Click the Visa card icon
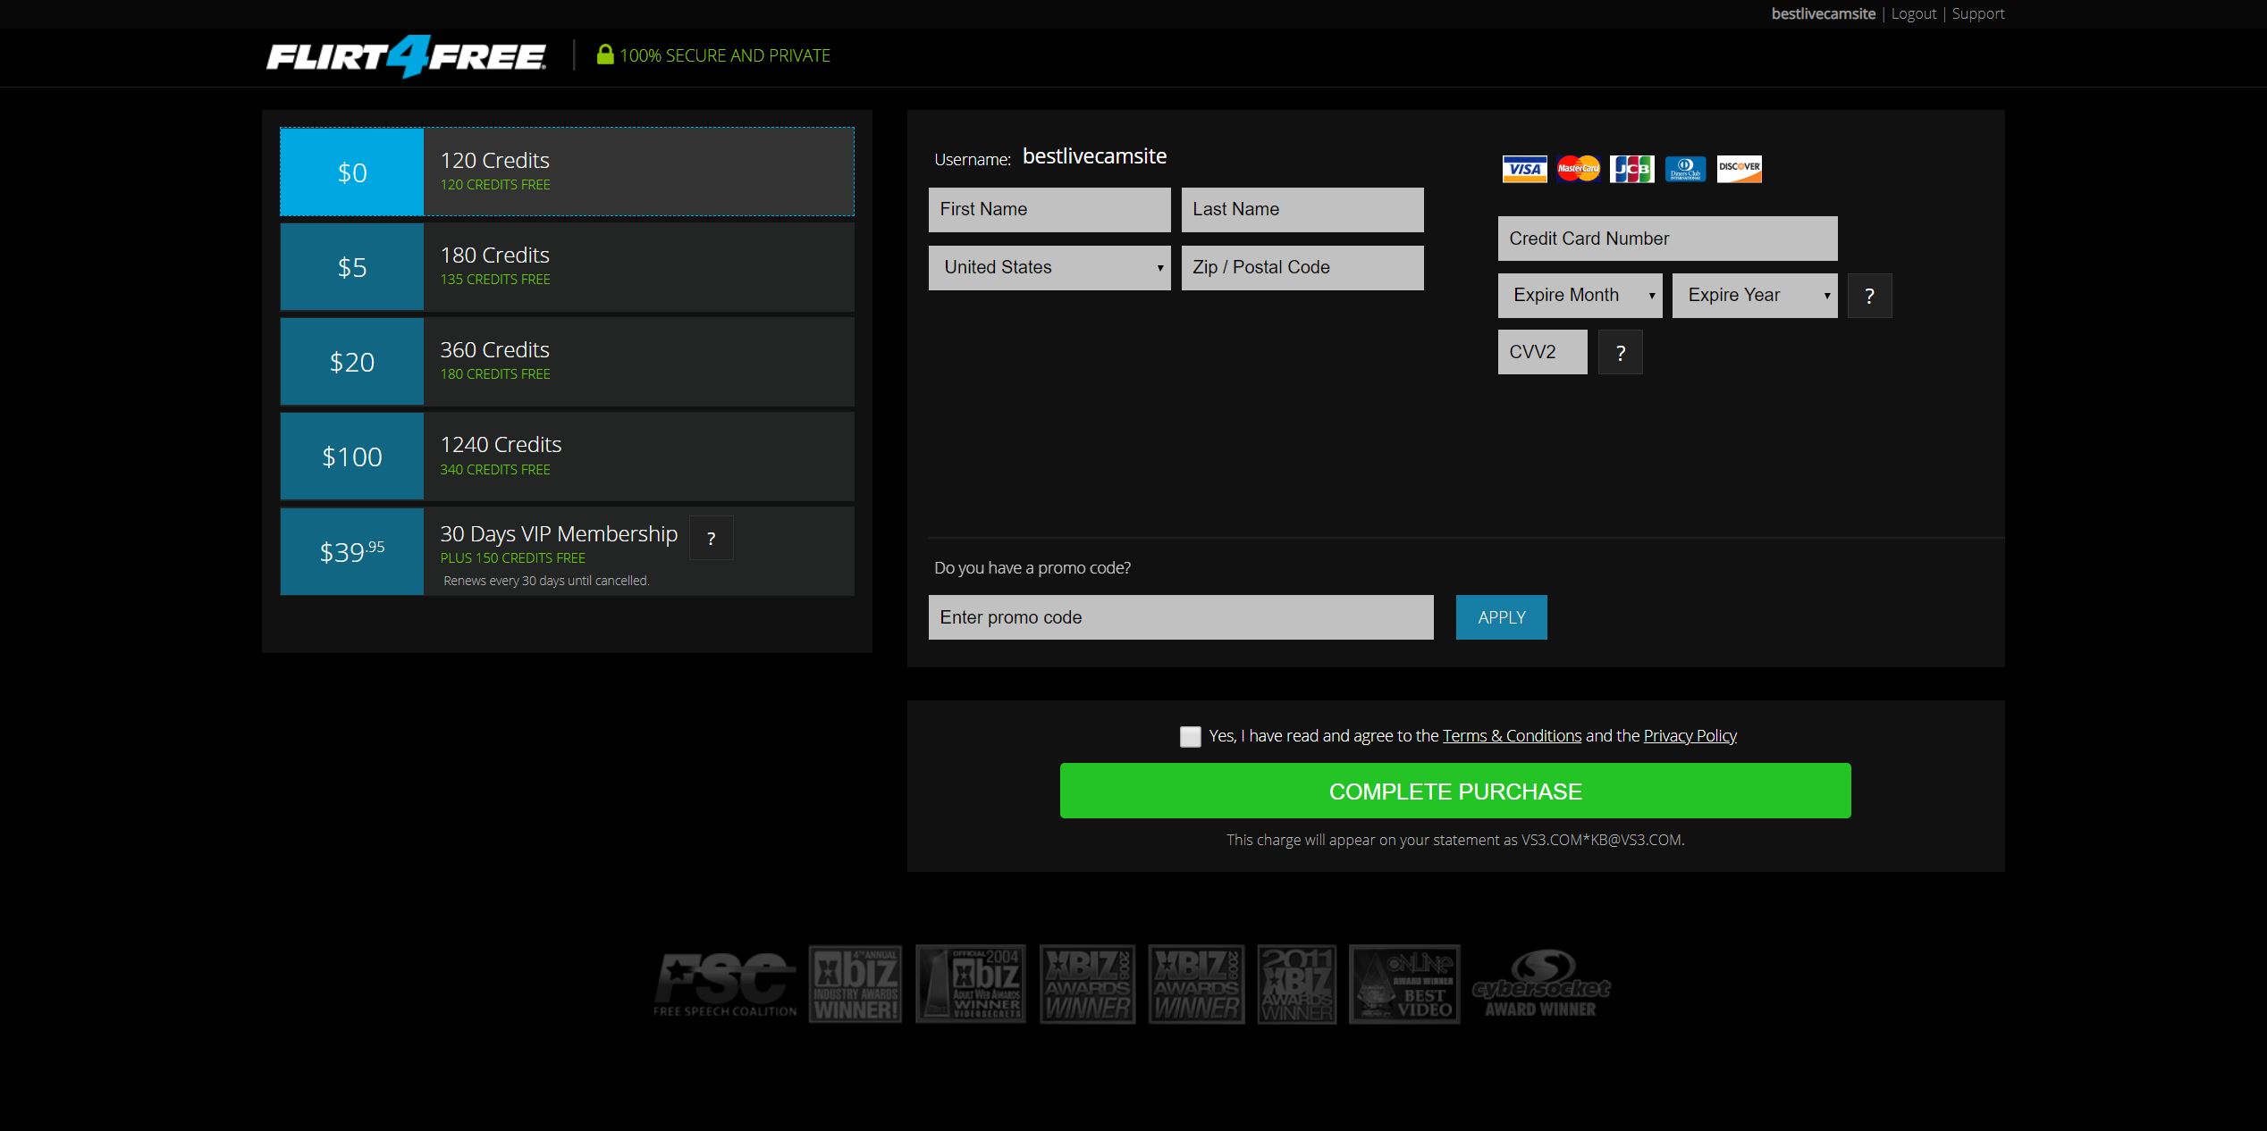Image resolution: width=2267 pixels, height=1131 pixels. (1524, 169)
